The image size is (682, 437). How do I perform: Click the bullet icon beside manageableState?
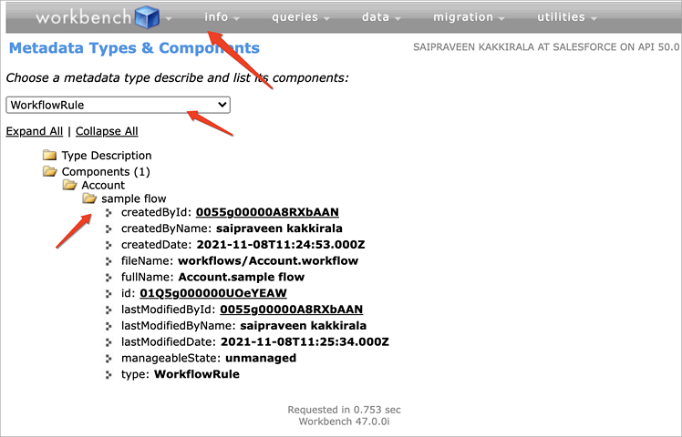[108, 359]
